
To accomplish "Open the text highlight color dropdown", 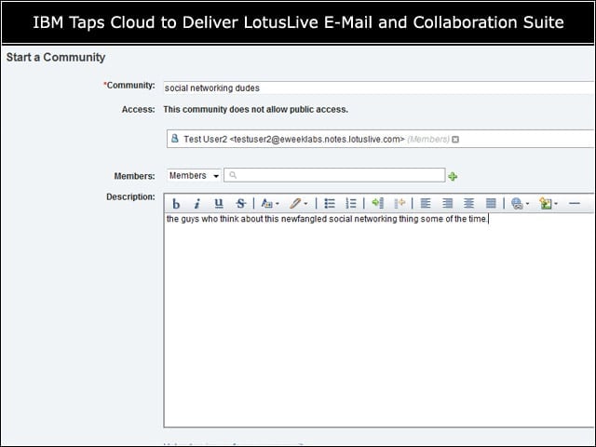I will click(x=298, y=204).
